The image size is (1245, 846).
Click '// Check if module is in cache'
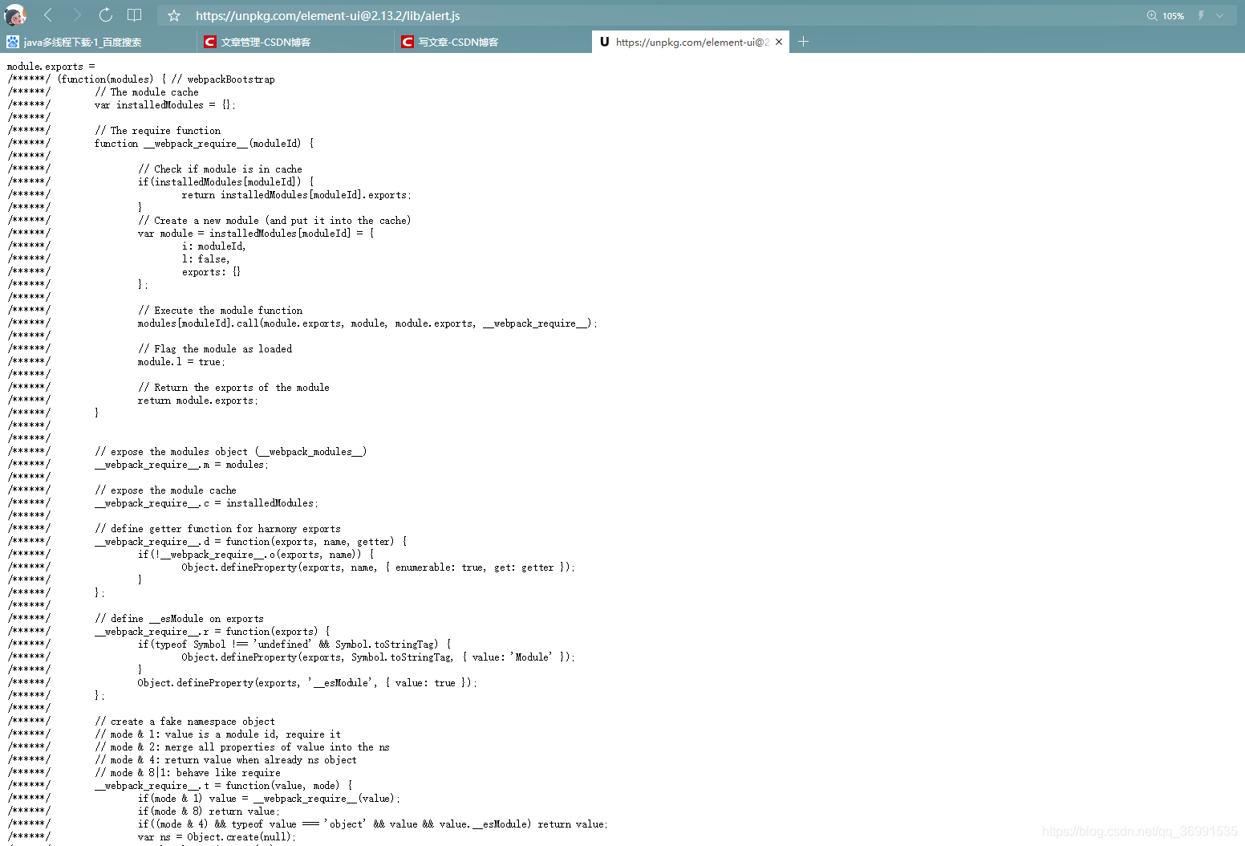pos(221,169)
